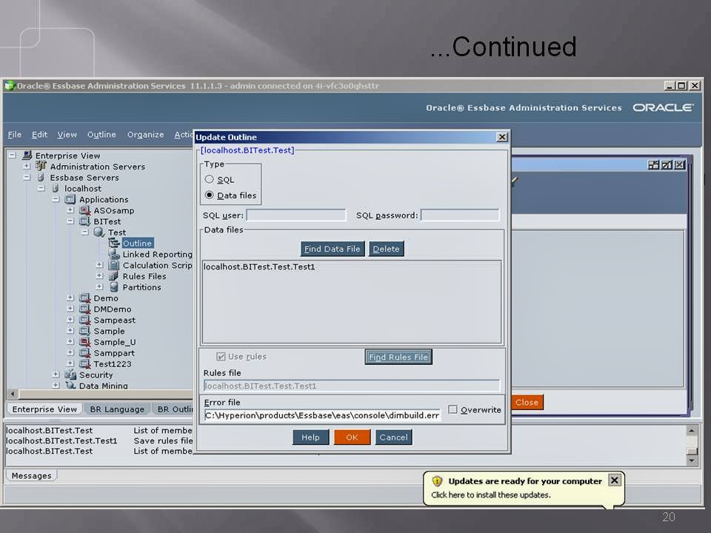Click OK in Update Outline dialog

pos(352,438)
